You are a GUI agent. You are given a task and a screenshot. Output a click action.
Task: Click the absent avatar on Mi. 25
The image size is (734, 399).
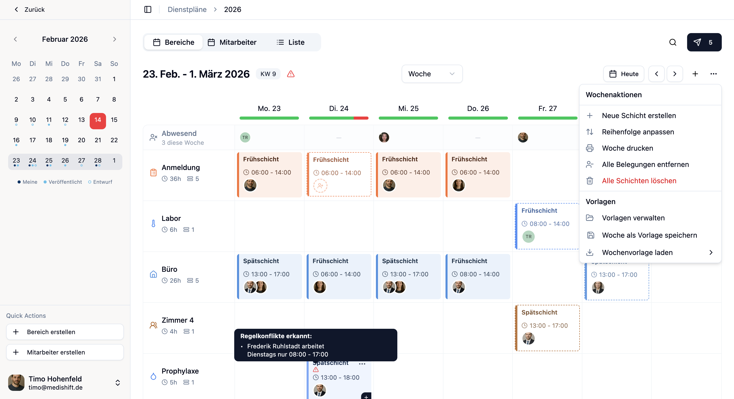click(x=384, y=137)
